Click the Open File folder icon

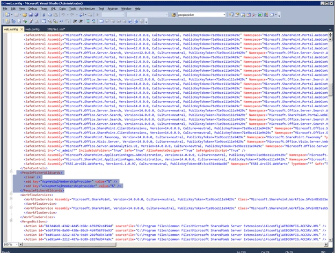(x=25, y=14)
